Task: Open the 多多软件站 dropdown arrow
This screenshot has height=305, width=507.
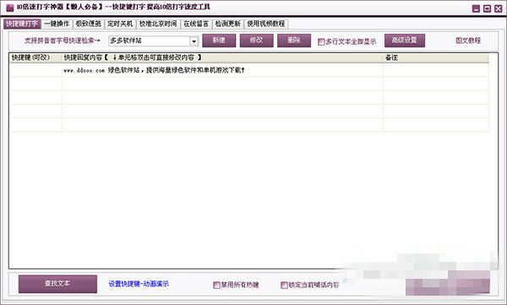Action: (194, 41)
